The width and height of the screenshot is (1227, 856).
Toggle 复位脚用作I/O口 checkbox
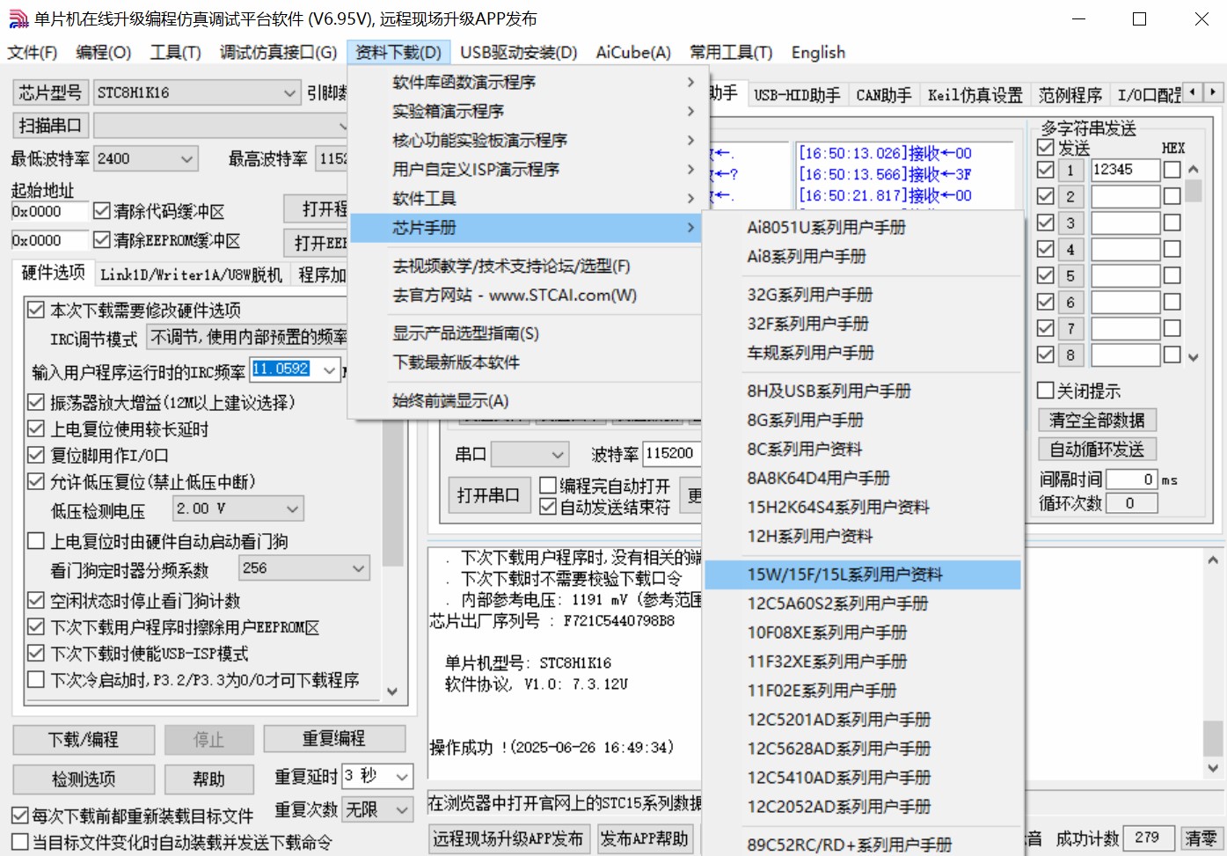click(36, 455)
